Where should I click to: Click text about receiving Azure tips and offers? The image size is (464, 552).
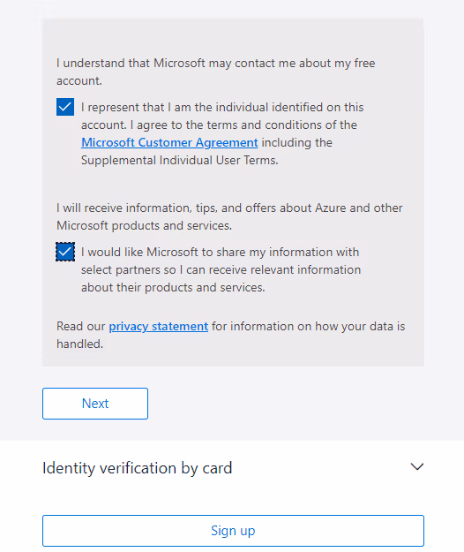(229, 216)
